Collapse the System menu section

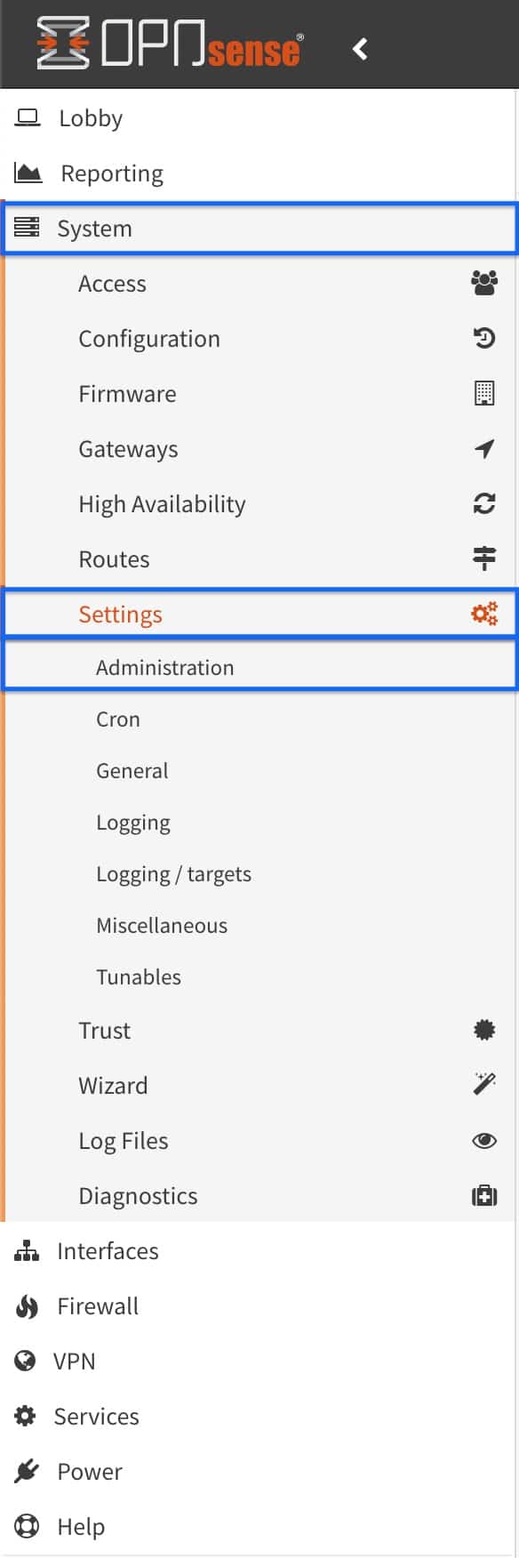259,229
